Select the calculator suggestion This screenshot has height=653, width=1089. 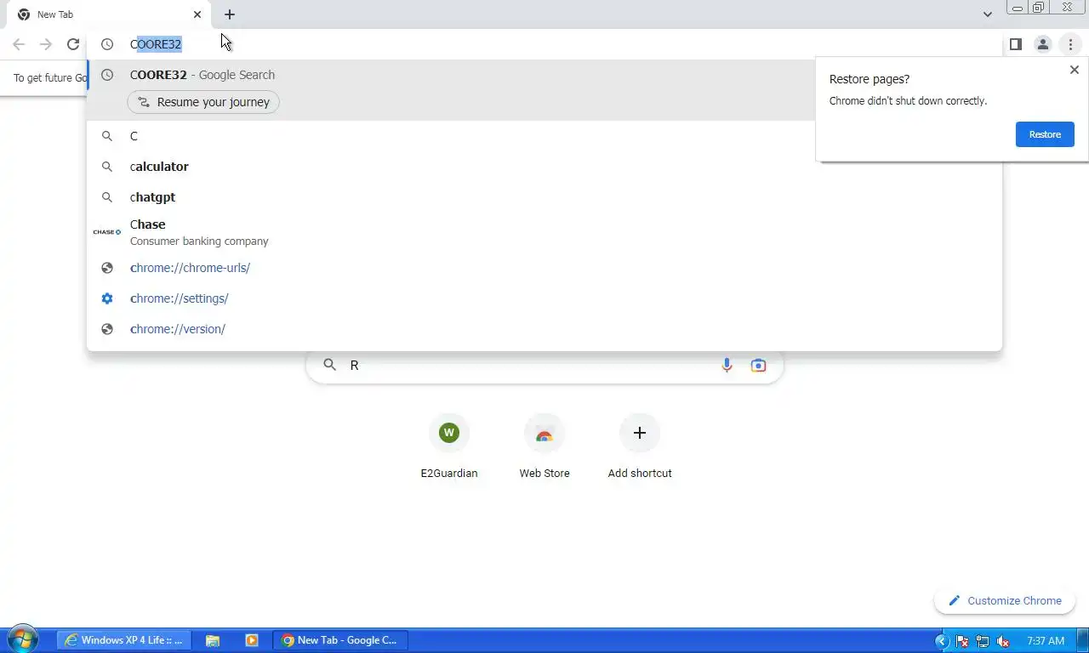tap(544, 167)
